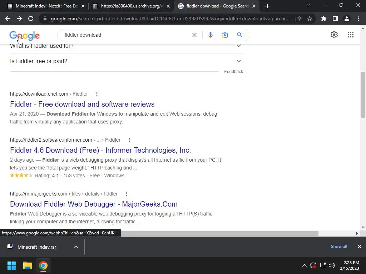This screenshot has width=366, height=274.
Task: Reload the current page
Action: 31,19
